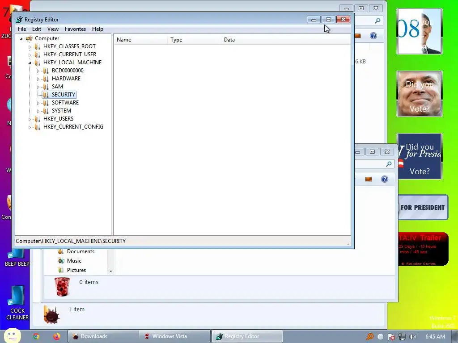The width and height of the screenshot is (458, 343).
Task: Click the search magnifier in the lower Explorer window
Action: [389, 164]
